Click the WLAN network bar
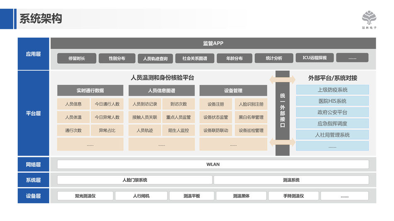The image size is (394, 221). (x=213, y=164)
